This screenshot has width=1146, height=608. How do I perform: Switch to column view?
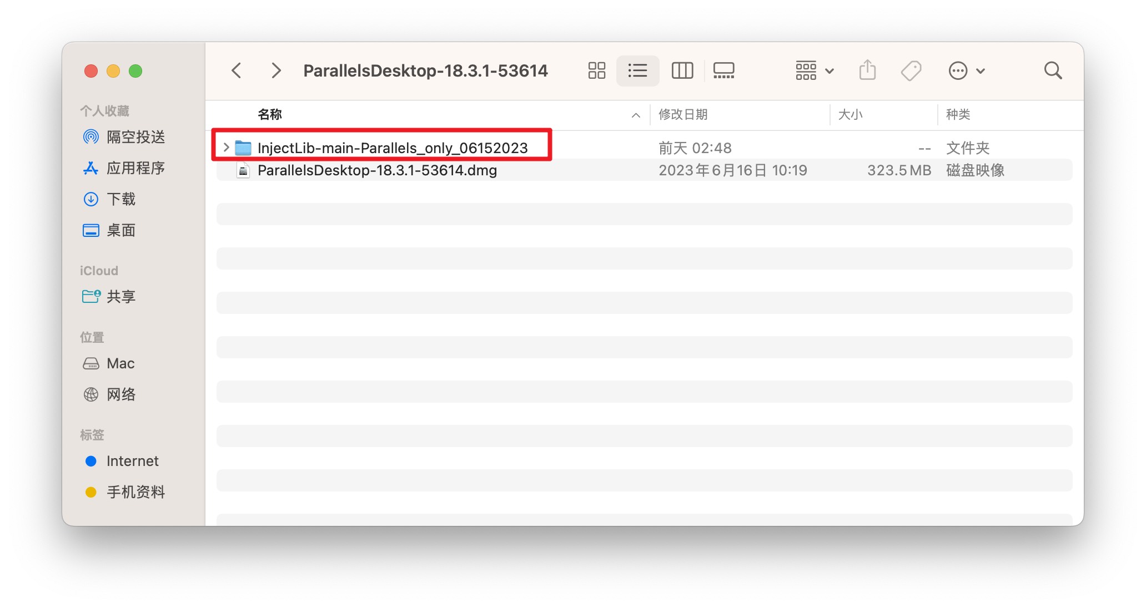(x=682, y=70)
